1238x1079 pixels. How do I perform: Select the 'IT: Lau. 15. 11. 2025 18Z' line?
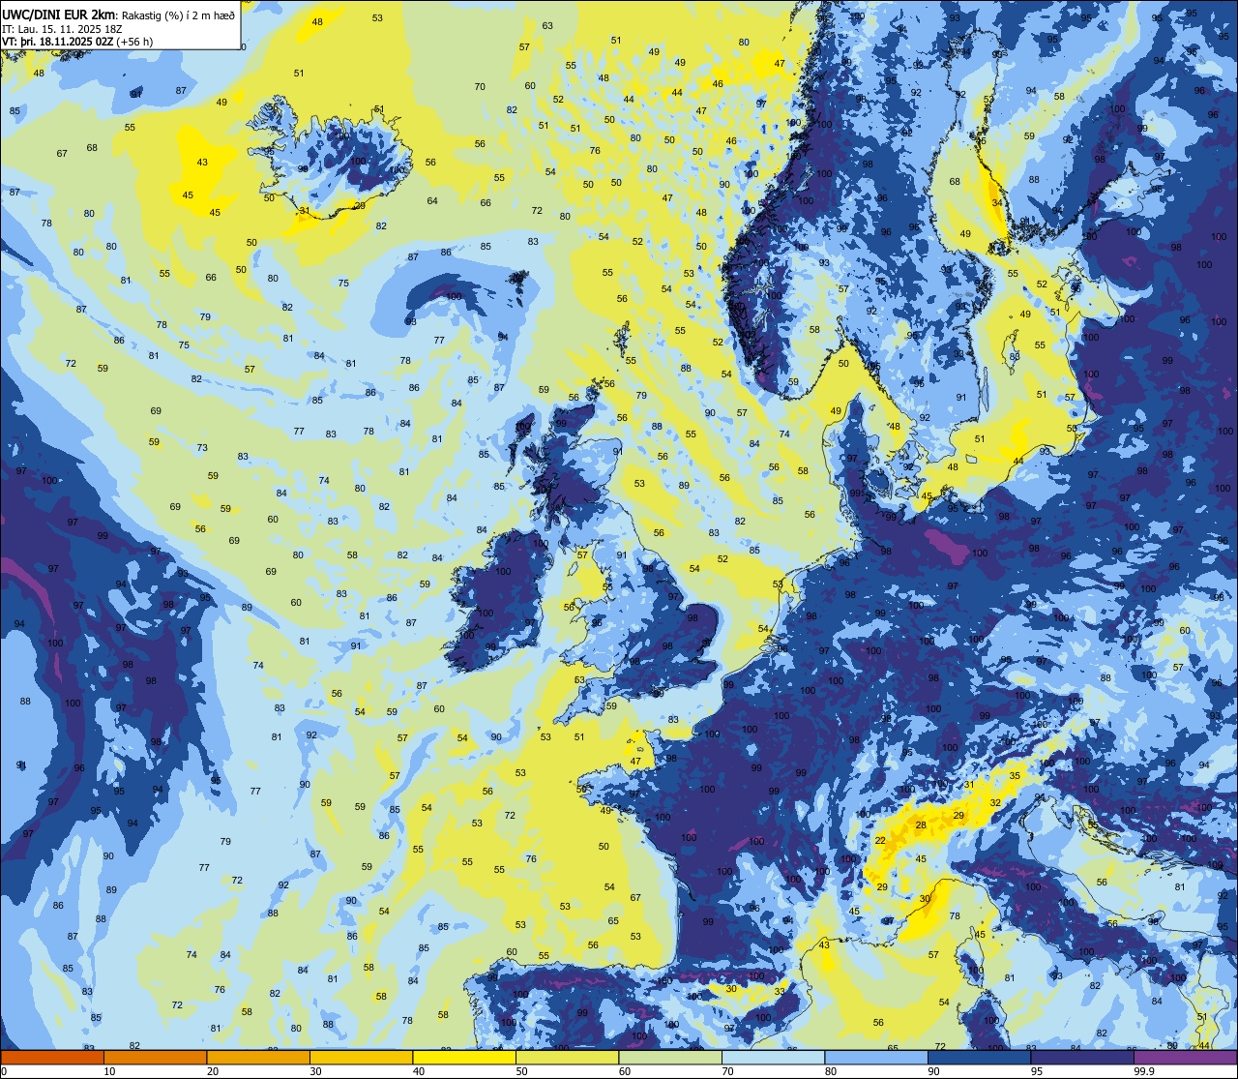(62, 28)
